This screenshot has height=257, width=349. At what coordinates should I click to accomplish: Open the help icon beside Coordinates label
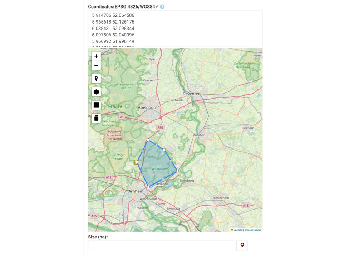[162, 7]
